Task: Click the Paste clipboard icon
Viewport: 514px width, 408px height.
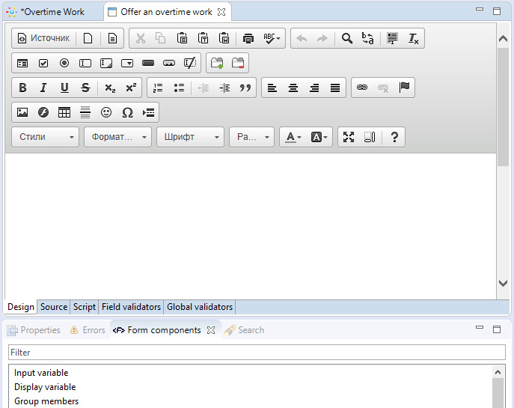Action: click(x=182, y=38)
